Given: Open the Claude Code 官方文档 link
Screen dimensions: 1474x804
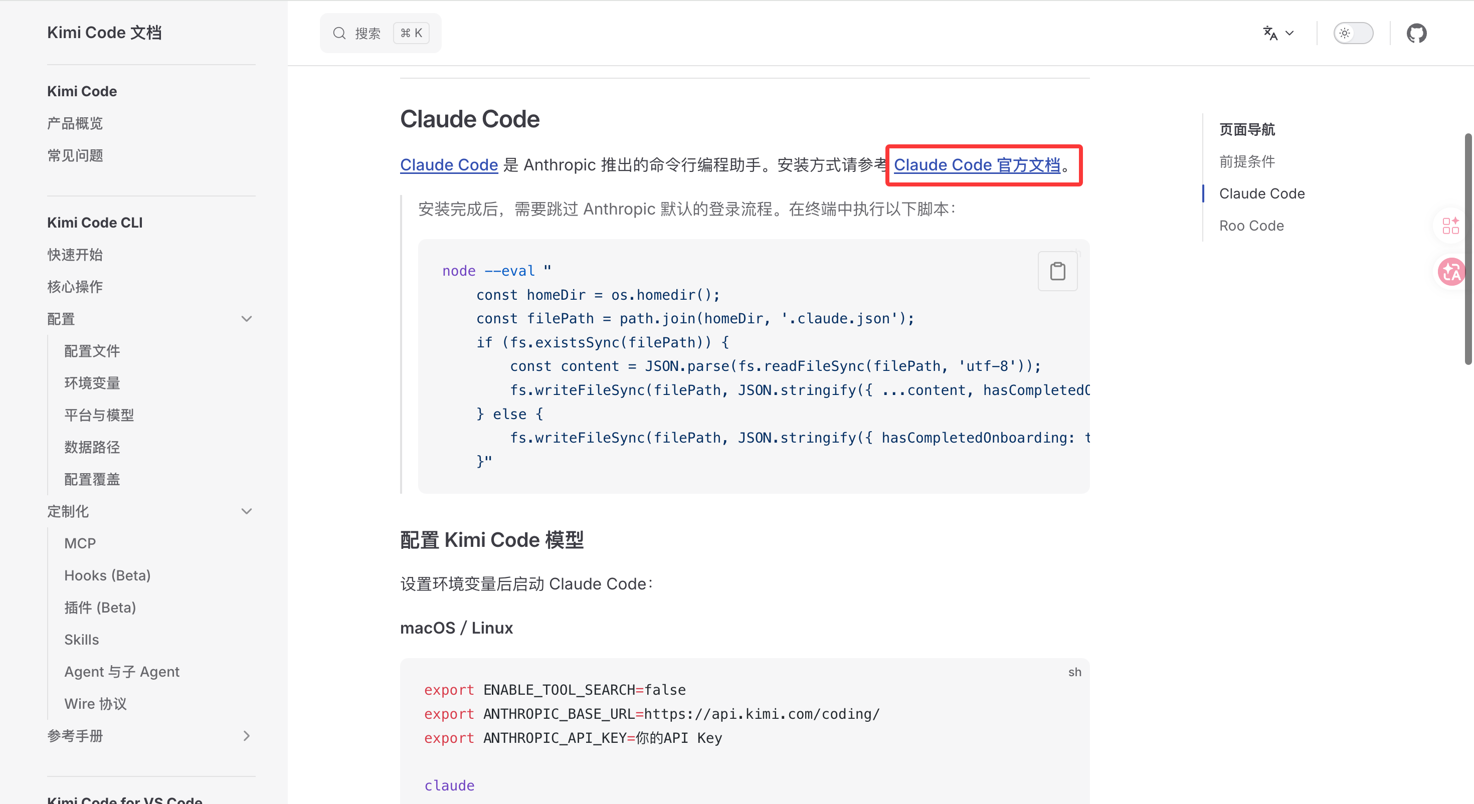Looking at the screenshot, I should [977, 165].
